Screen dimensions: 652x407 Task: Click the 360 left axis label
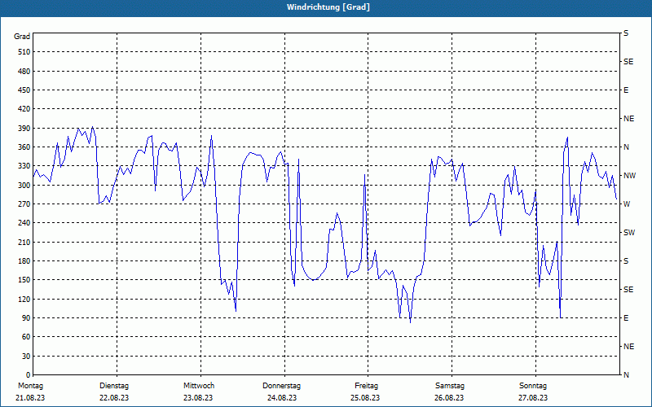[24, 147]
